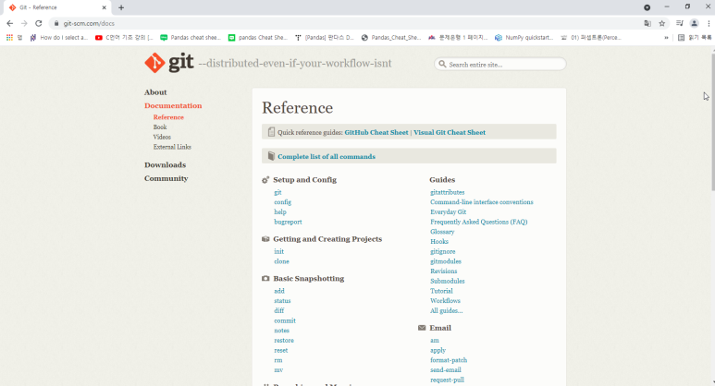Click the page vertical scrollbar thumb
Screen dimensions: 715x386
pyautogui.click(x=713, y=121)
